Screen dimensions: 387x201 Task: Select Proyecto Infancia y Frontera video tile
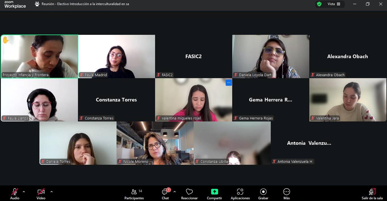pos(39,56)
